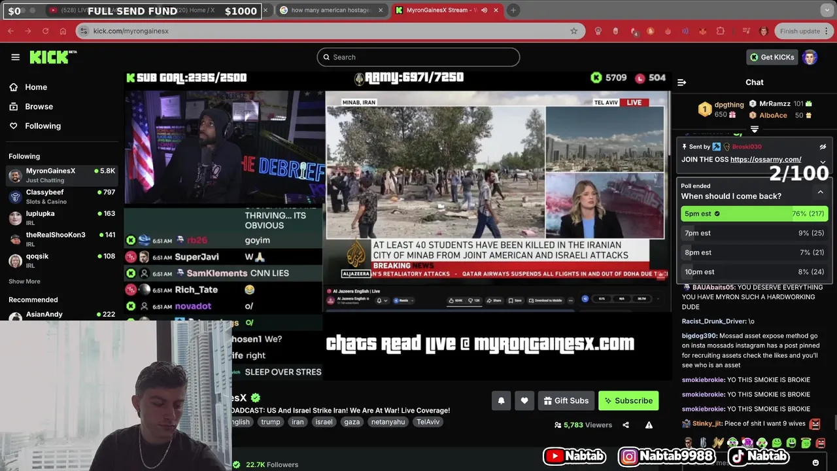
Task: Expand the gift leaderboard arrow
Action: 754,129
